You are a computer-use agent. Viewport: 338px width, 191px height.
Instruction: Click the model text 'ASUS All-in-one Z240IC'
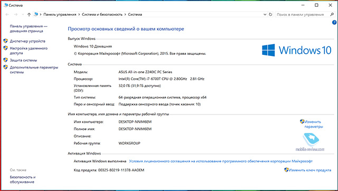(137, 72)
